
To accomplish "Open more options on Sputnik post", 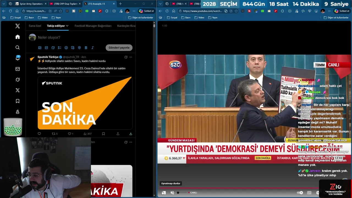I will tap(131, 57).
